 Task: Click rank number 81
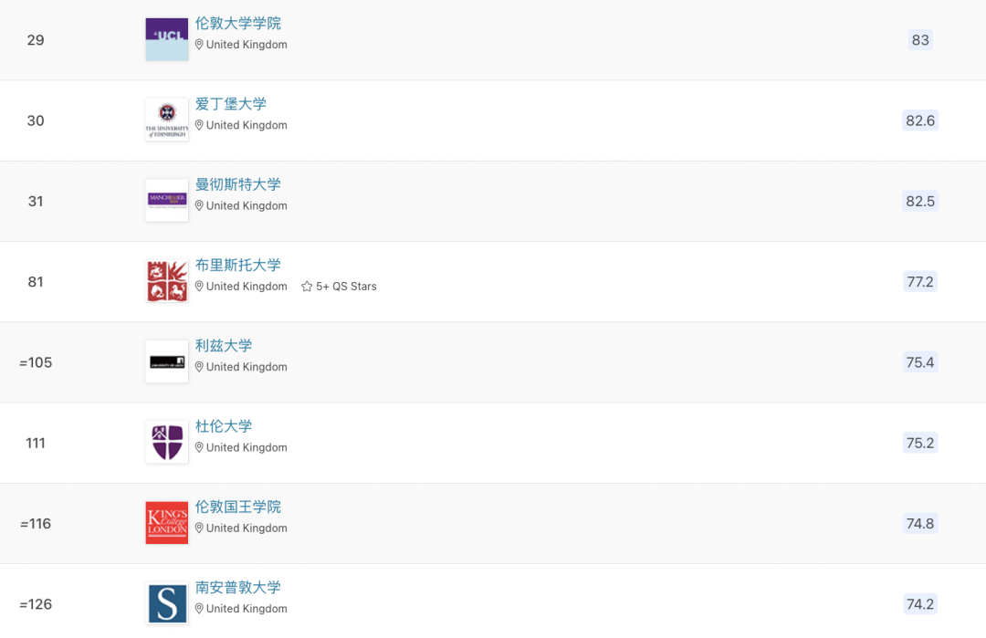36,282
